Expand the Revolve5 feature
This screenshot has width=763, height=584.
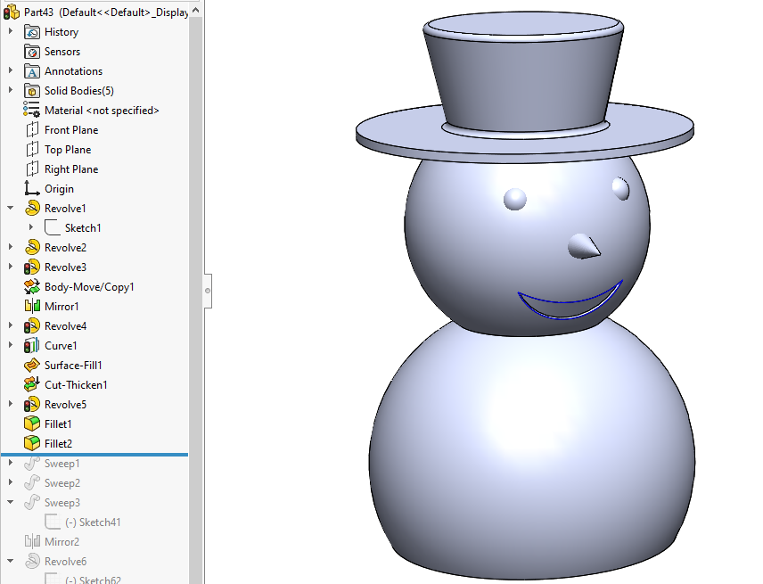pyautogui.click(x=10, y=403)
